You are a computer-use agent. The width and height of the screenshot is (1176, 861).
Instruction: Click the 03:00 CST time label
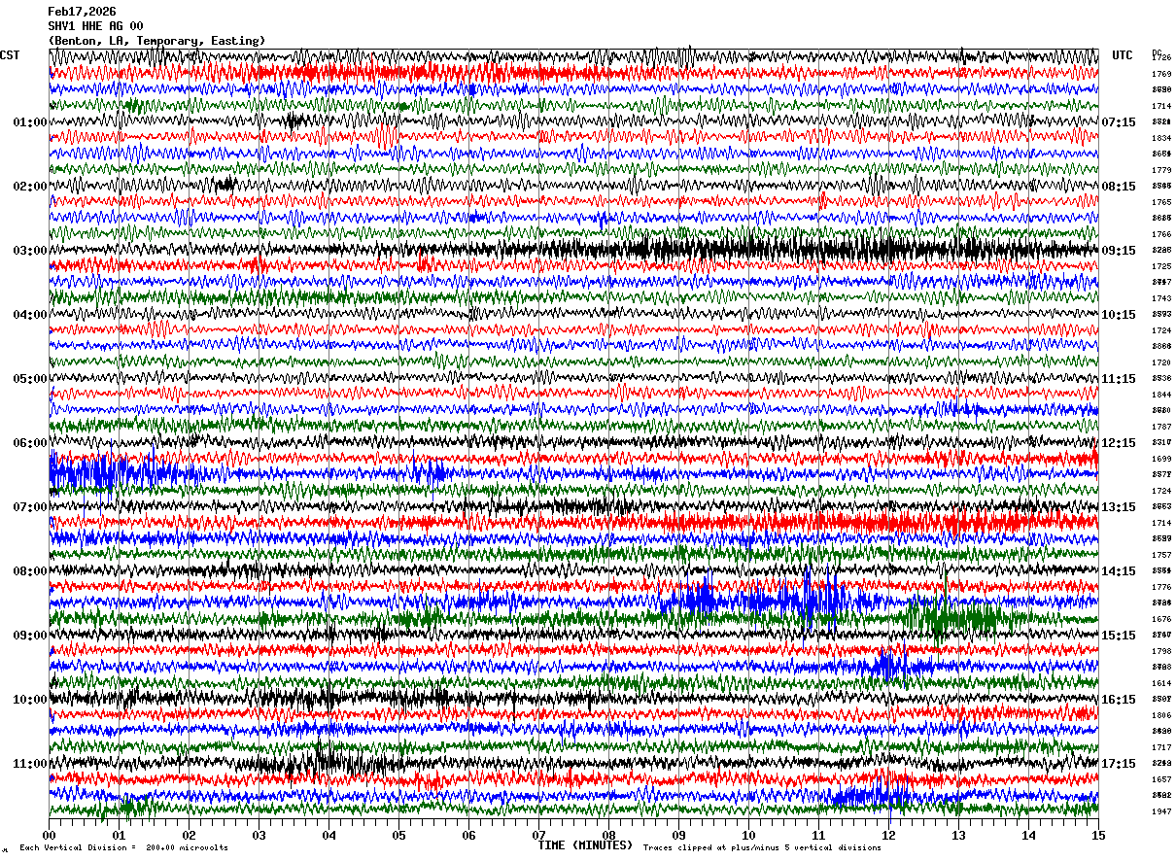pos(30,251)
